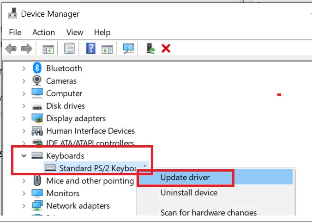Select the Computer tree label
This screenshot has width=312, height=222.
64,94
